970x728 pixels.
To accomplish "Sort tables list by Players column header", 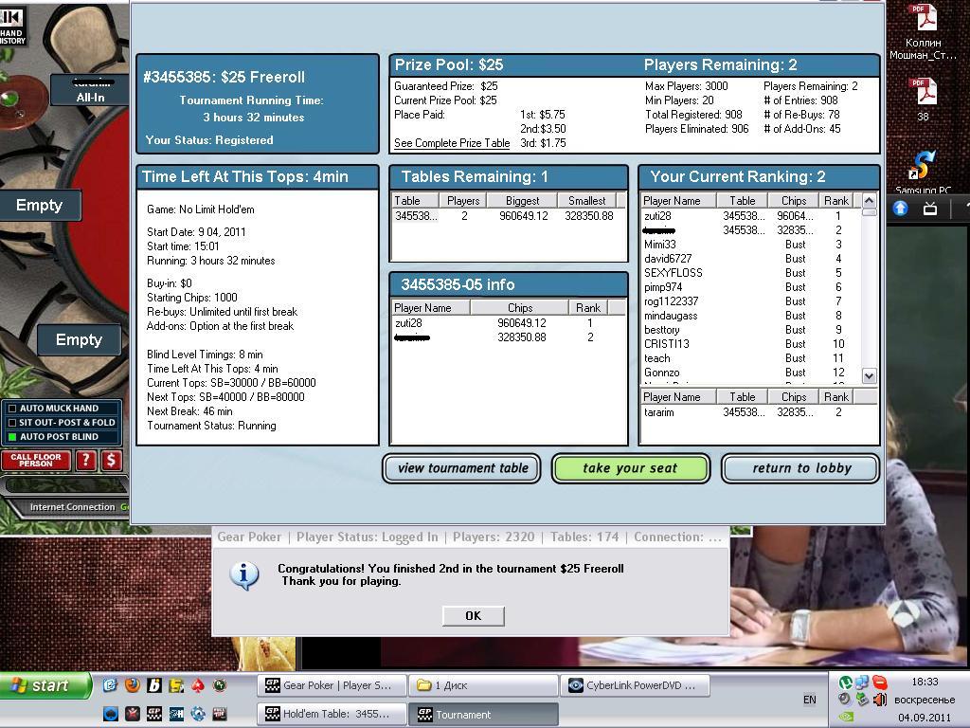I will click(x=462, y=201).
